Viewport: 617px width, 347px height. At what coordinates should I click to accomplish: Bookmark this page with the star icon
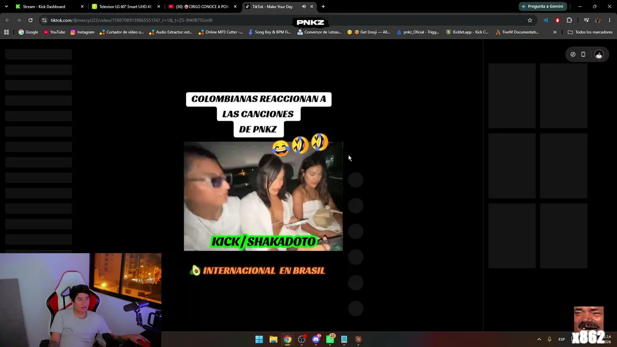530,20
